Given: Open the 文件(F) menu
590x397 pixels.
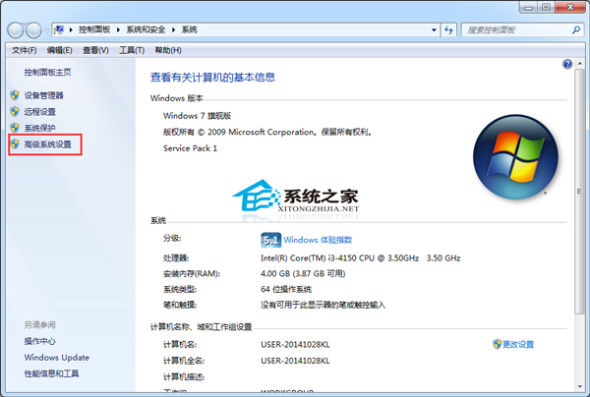Looking at the screenshot, I should pyautogui.click(x=24, y=50).
